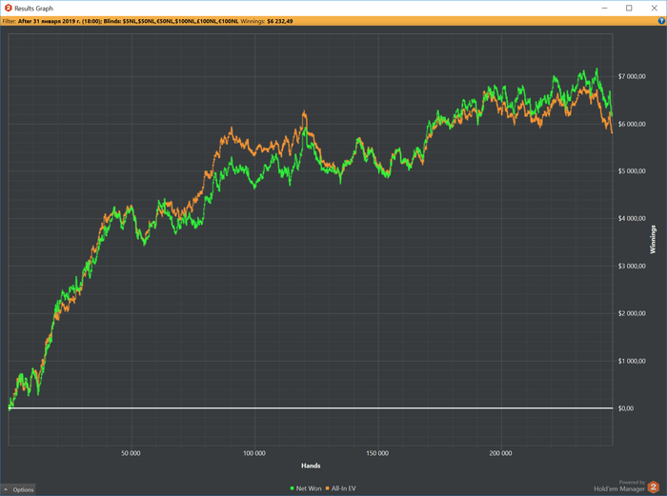Click the $2 000,00 axis value
The height and width of the screenshot is (496, 667).
click(x=632, y=313)
